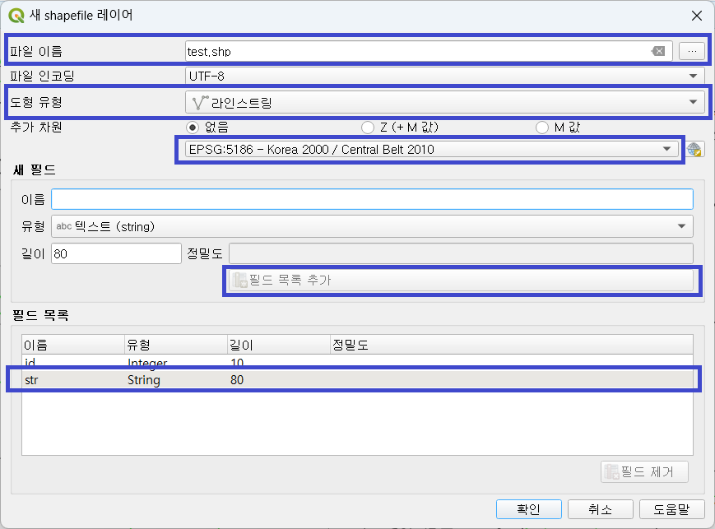Click the 정밀도 precision input field
The width and height of the screenshot is (715, 529).
pos(461,253)
